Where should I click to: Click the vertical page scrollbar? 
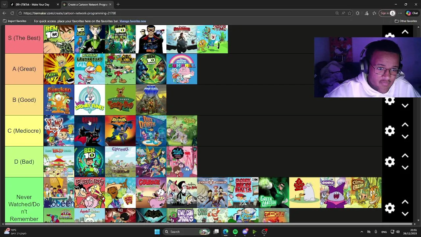pyautogui.click(x=419, y=123)
